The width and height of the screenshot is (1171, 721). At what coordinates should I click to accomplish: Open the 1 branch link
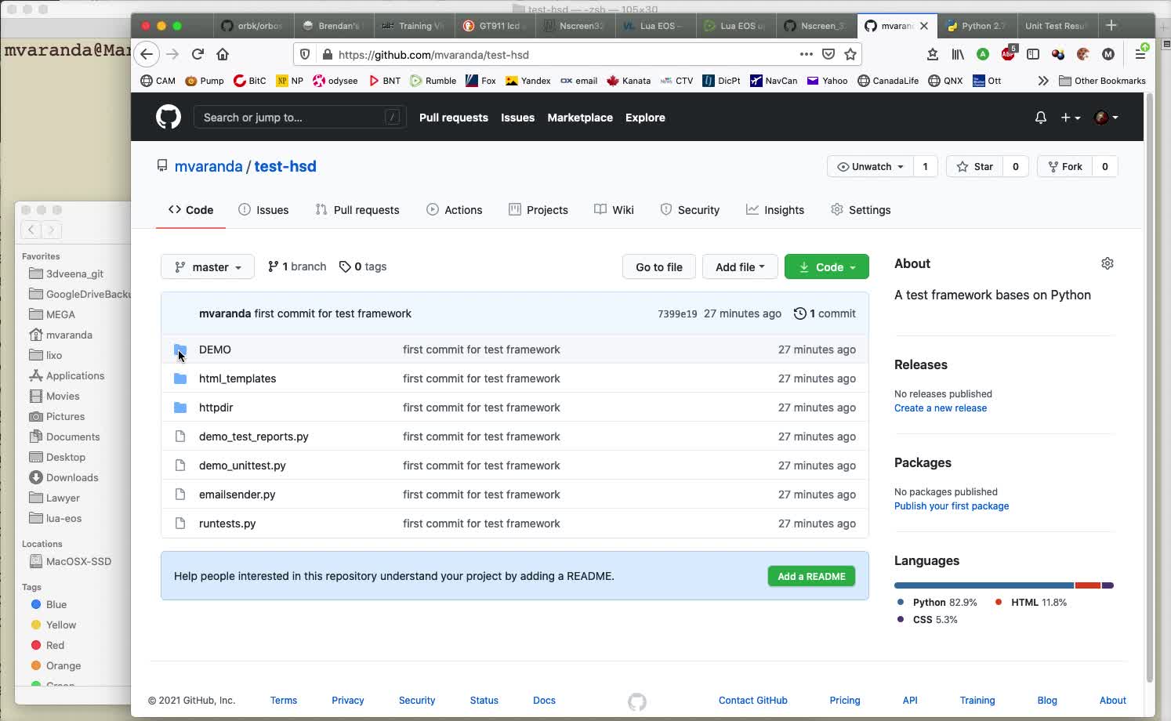296,266
